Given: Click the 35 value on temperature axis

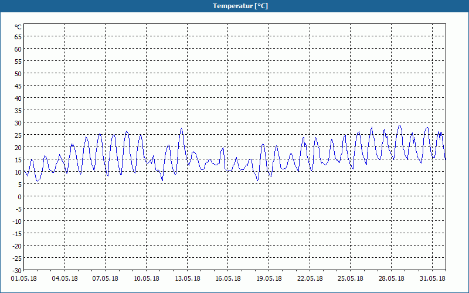Looking at the screenshot, I should coord(18,110).
